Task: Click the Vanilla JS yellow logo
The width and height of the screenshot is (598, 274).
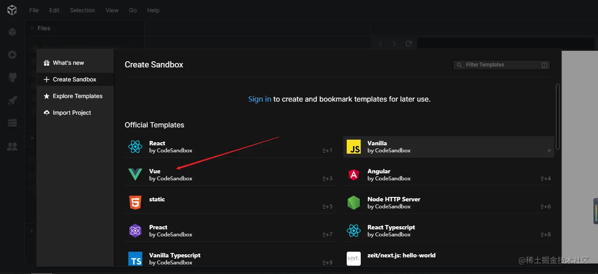Action: coord(354,147)
